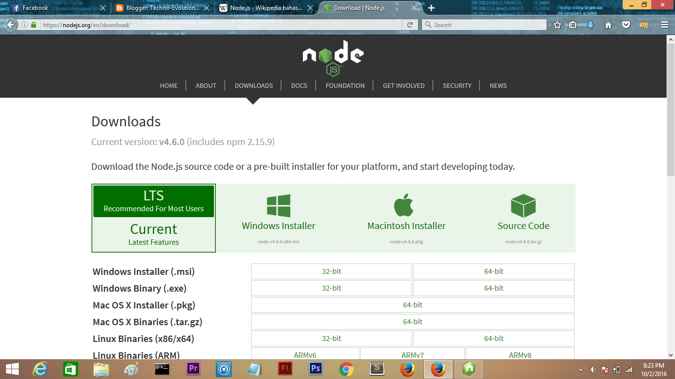The width and height of the screenshot is (675, 379).
Task: Click the cube icon above Source Code
Action: click(x=523, y=205)
